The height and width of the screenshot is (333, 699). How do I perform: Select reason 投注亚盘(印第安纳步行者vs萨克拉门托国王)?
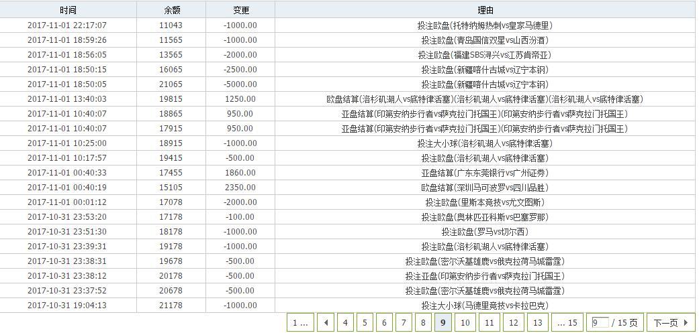(x=485, y=276)
